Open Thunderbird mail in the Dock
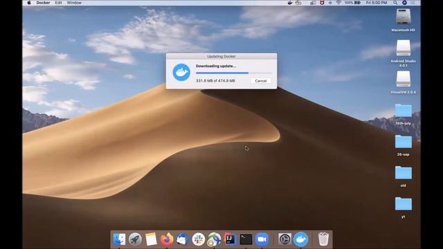 coord(183,239)
